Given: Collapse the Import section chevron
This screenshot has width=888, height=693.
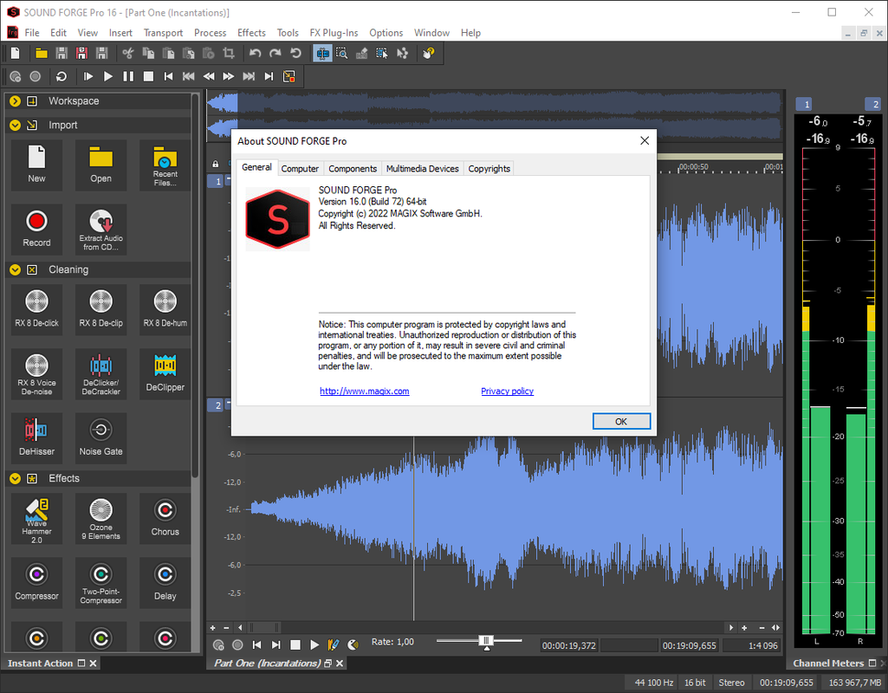Looking at the screenshot, I should (x=16, y=125).
